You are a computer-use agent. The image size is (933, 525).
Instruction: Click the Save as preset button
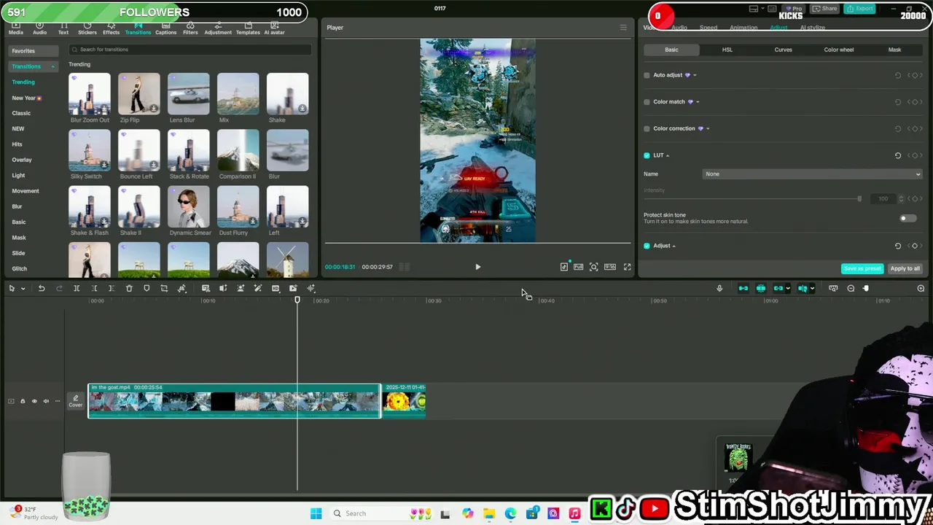click(x=862, y=268)
